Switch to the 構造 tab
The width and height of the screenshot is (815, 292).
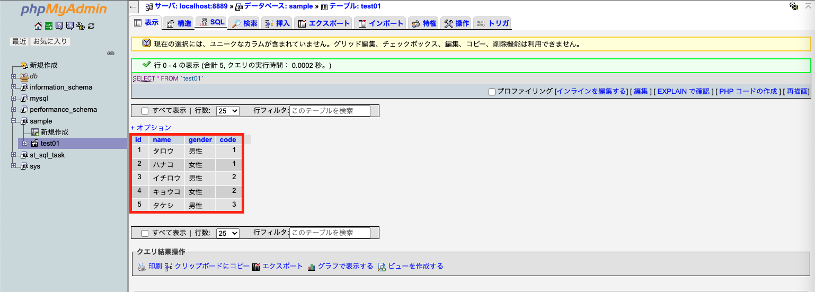pyautogui.click(x=178, y=23)
